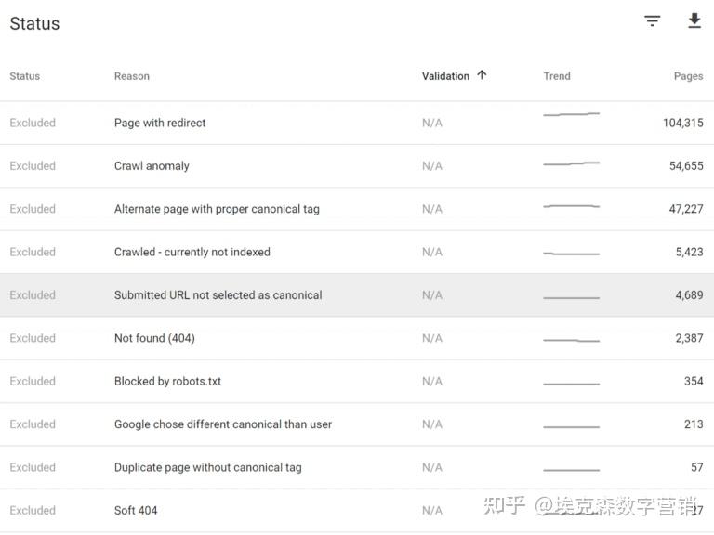Open the Soft 404 row

tap(136, 510)
